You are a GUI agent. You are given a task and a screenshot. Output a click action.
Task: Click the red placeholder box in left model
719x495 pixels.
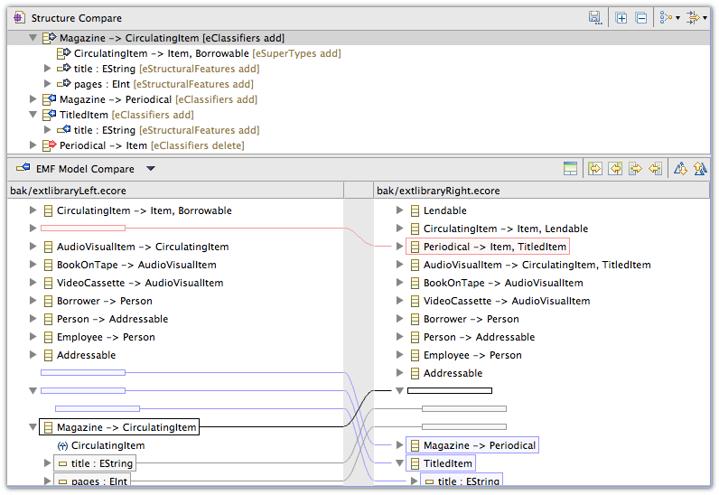[x=83, y=228]
